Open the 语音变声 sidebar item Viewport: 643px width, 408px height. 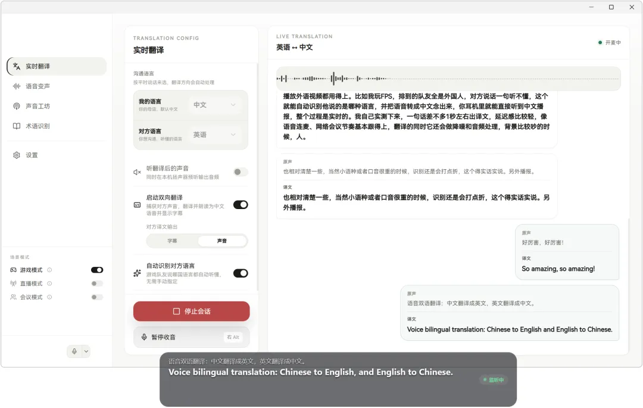(x=57, y=86)
